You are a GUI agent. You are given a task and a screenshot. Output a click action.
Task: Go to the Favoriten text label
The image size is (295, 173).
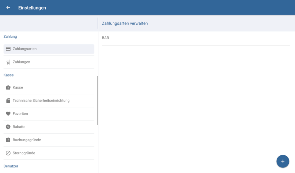(x=20, y=114)
